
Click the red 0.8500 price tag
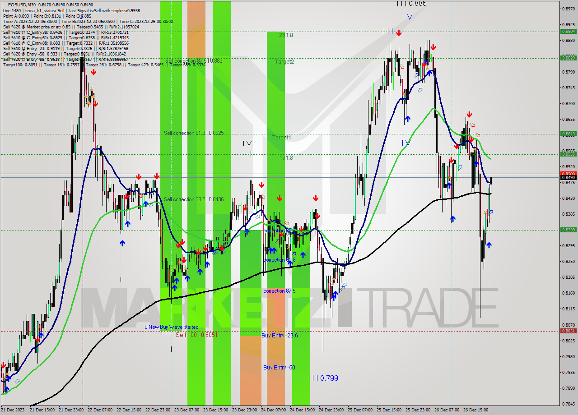coord(568,173)
